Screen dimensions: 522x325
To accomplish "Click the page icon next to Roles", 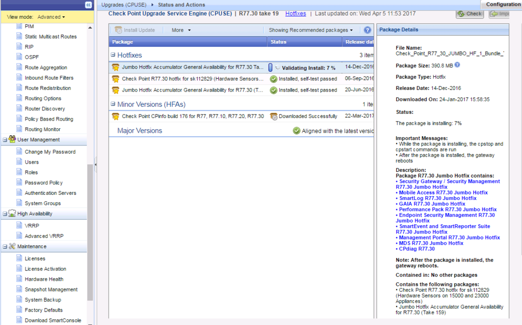I will click(x=19, y=172).
